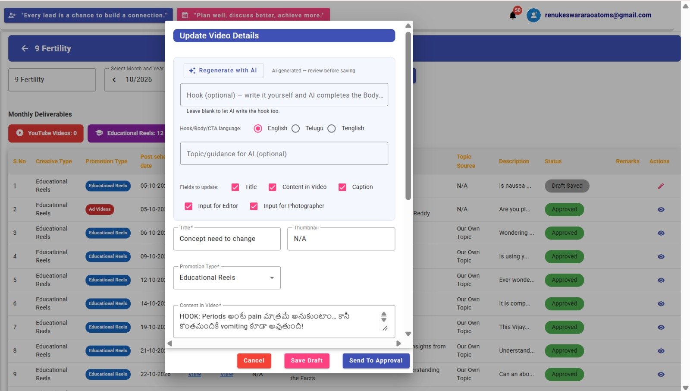View row 6 'It is comp...' eye icon
Image resolution: width=690 pixels, height=391 pixels.
661,304
